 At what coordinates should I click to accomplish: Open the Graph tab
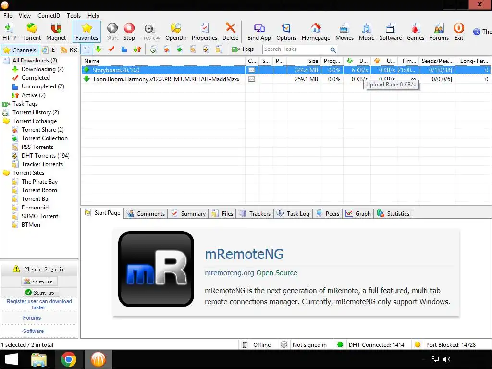pyautogui.click(x=358, y=214)
